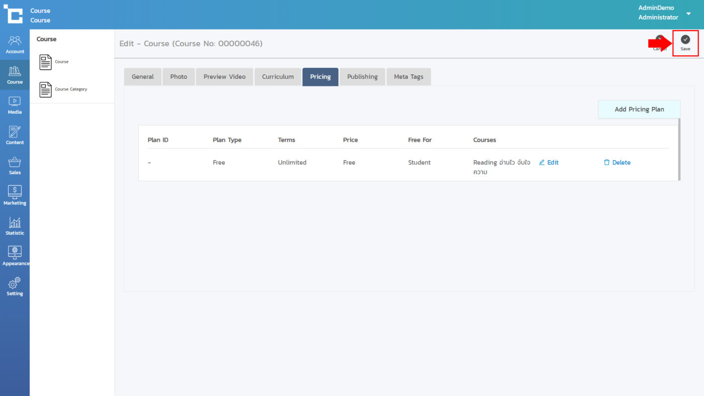Open the Account section in sidebar
Viewport: 704px width, 396px height.
tap(15, 44)
